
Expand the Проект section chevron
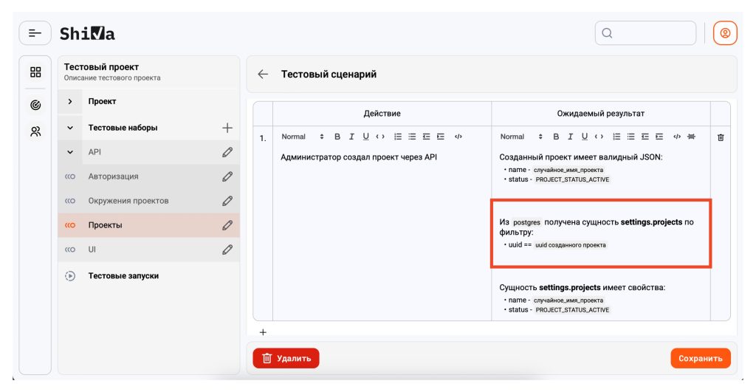70,102
